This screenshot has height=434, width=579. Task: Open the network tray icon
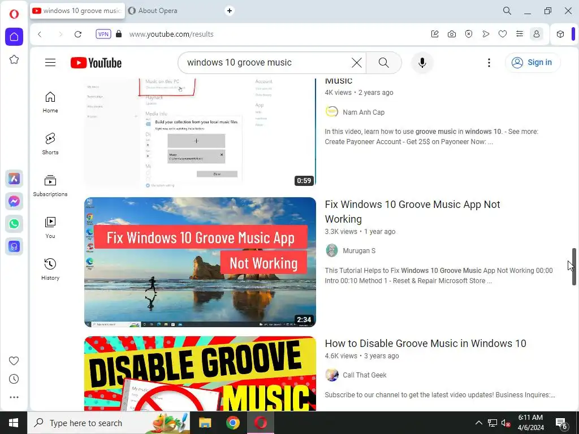(492, 423)
